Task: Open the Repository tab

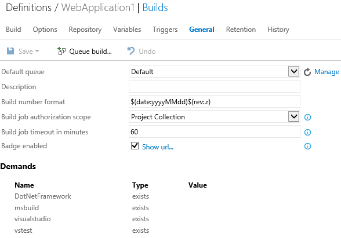Action: tap(85, 30)
